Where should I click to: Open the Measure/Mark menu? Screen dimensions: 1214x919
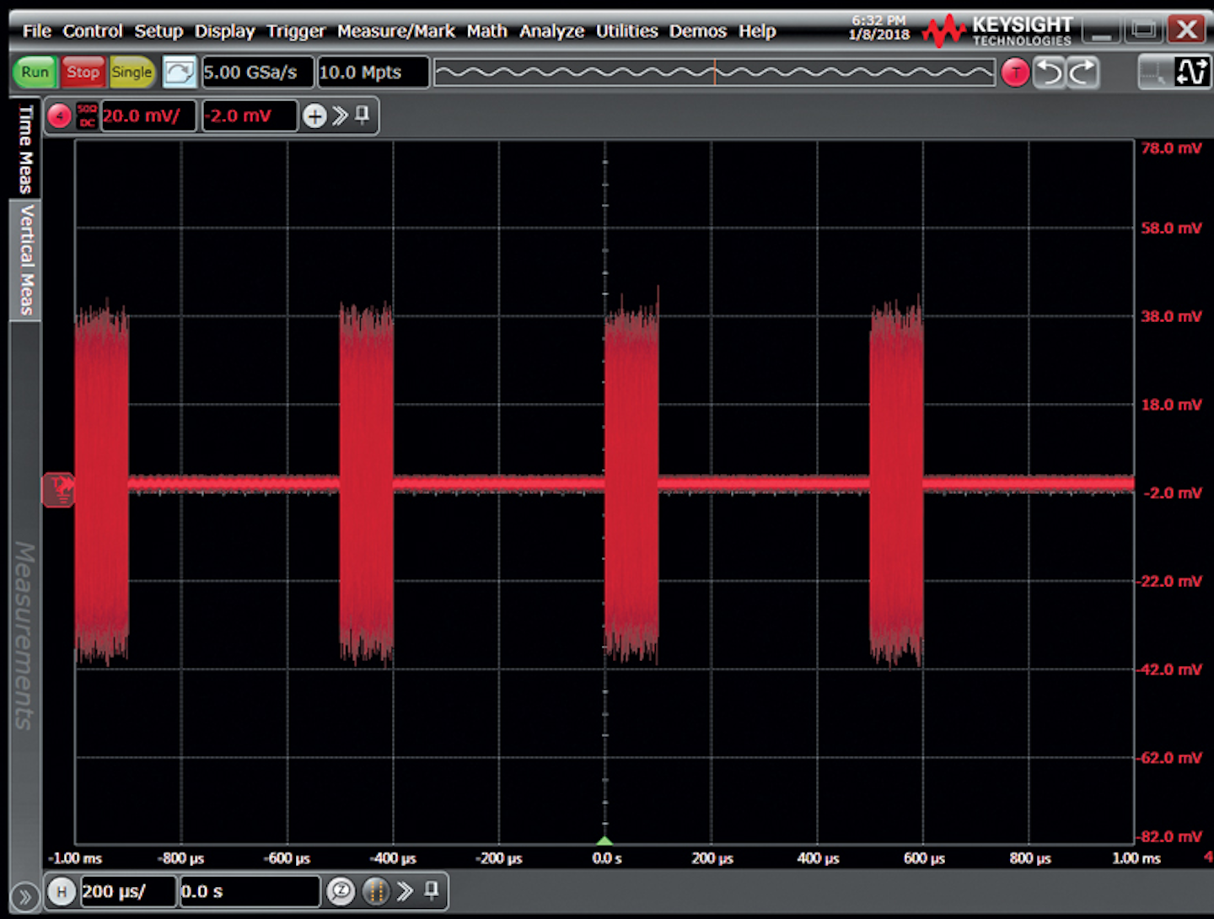(x=396, y=31)
